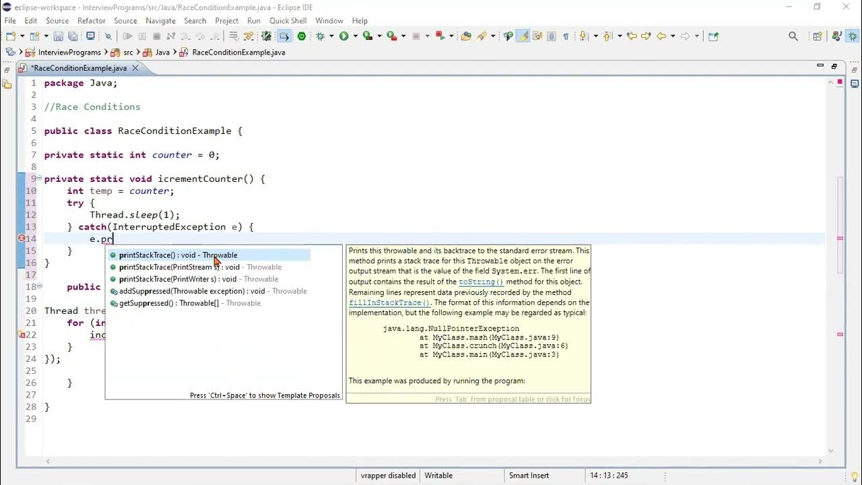The image size is (862, 485).
Task: Click the Suspend debug icon
Action: [142, 36]
